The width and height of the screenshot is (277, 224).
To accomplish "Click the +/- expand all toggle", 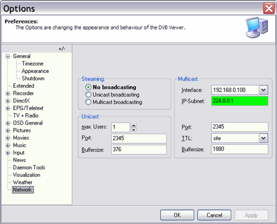I will (x=62, y=49).
